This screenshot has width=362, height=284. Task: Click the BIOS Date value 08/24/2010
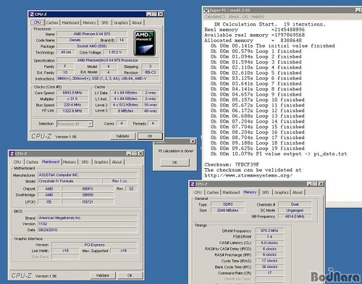tap(88, 230)
